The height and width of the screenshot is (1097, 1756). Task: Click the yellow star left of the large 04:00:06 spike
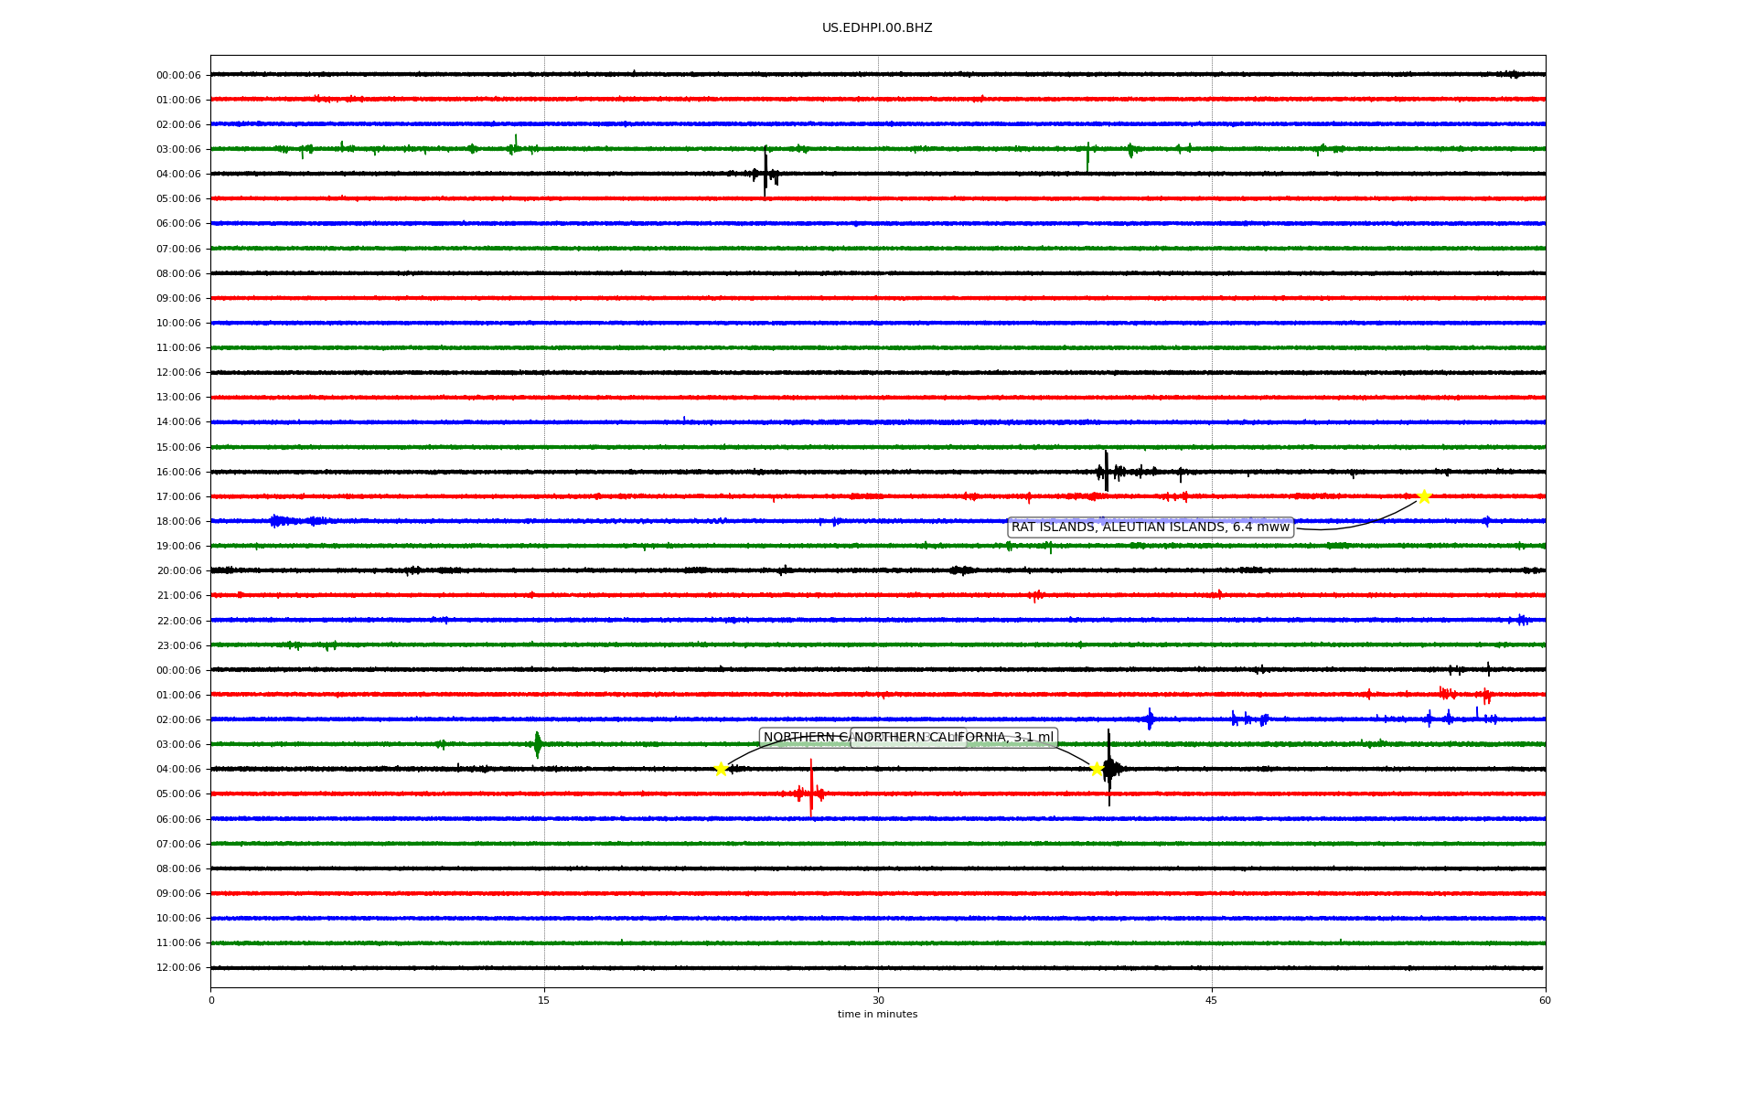click(1097, 769)
